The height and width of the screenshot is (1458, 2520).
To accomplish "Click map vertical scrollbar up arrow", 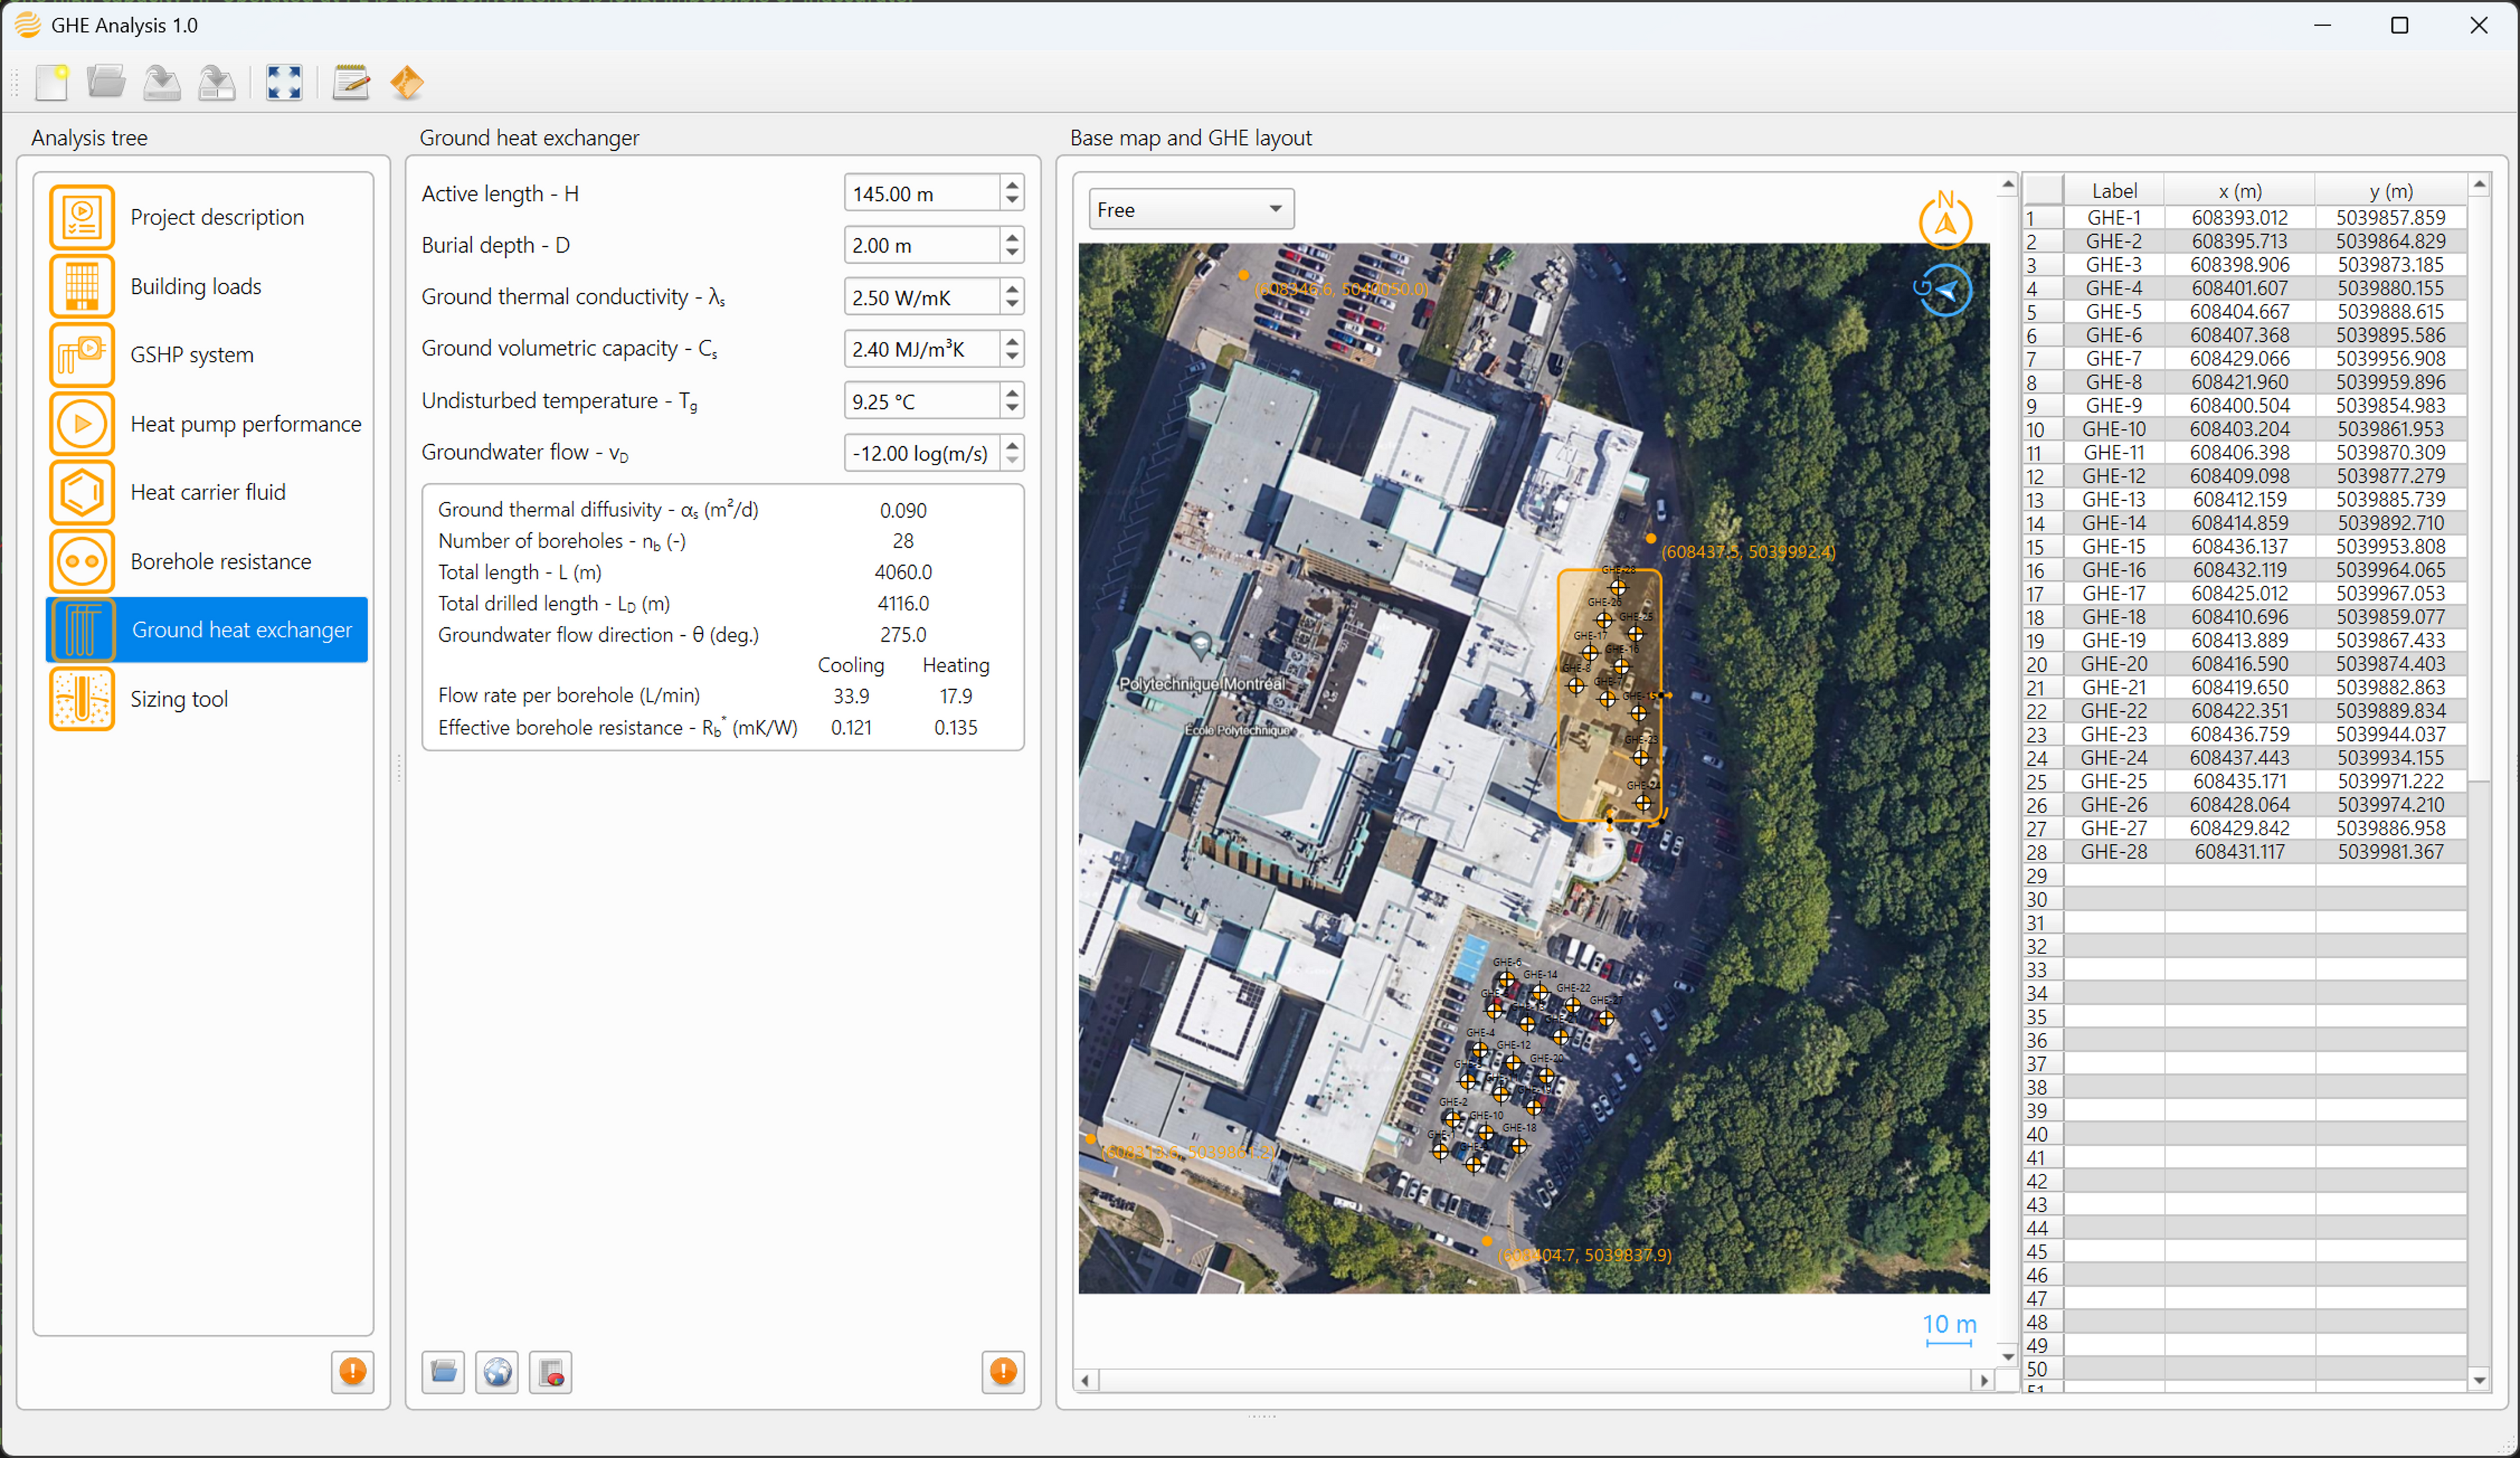I will pos(2007,185).
